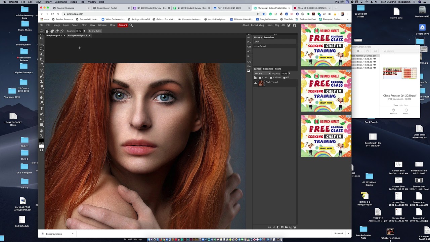Open the image panel icon in side strip
The image size is (430, 242).
point(249,71)
